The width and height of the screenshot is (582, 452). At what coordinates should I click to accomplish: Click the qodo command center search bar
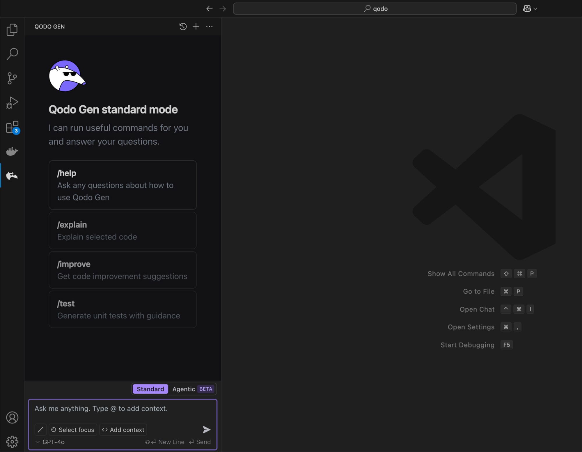click(x=375, y=9)
